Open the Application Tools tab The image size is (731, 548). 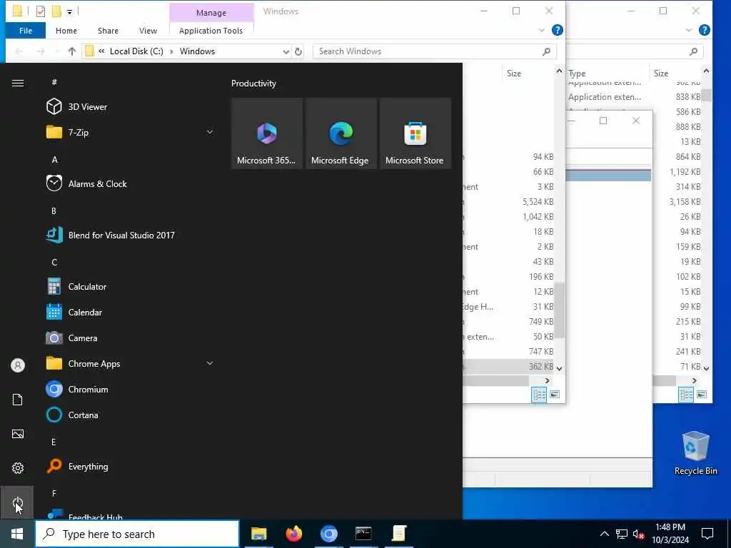click(211, 31)
